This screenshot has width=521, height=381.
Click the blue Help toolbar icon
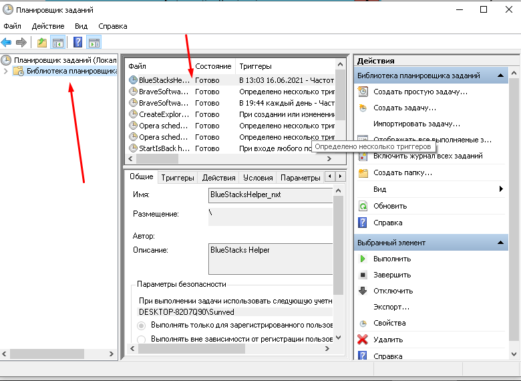(x=77, y=43)
